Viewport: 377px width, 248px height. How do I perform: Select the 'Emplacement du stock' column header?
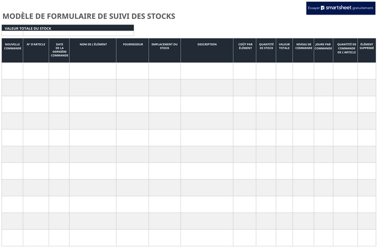[x=164, y=50]
